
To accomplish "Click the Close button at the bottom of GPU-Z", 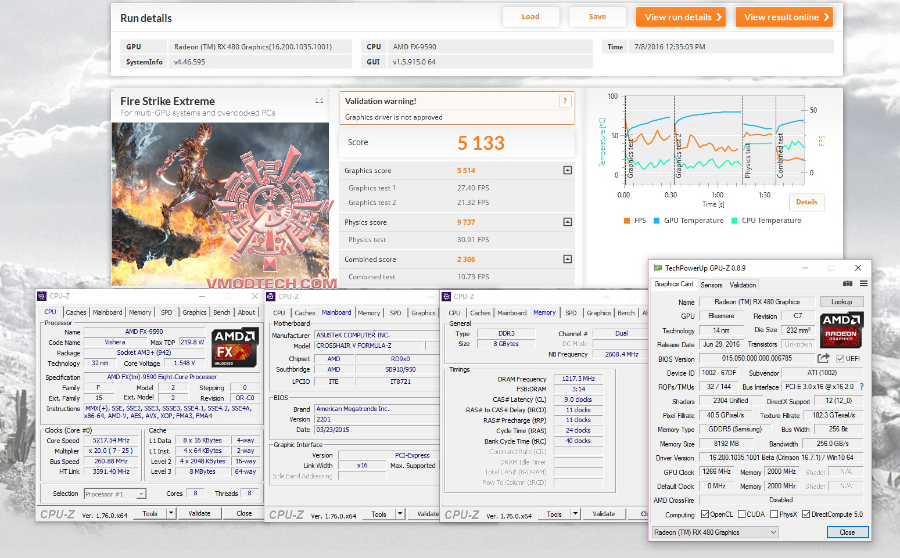I will 847,532.
